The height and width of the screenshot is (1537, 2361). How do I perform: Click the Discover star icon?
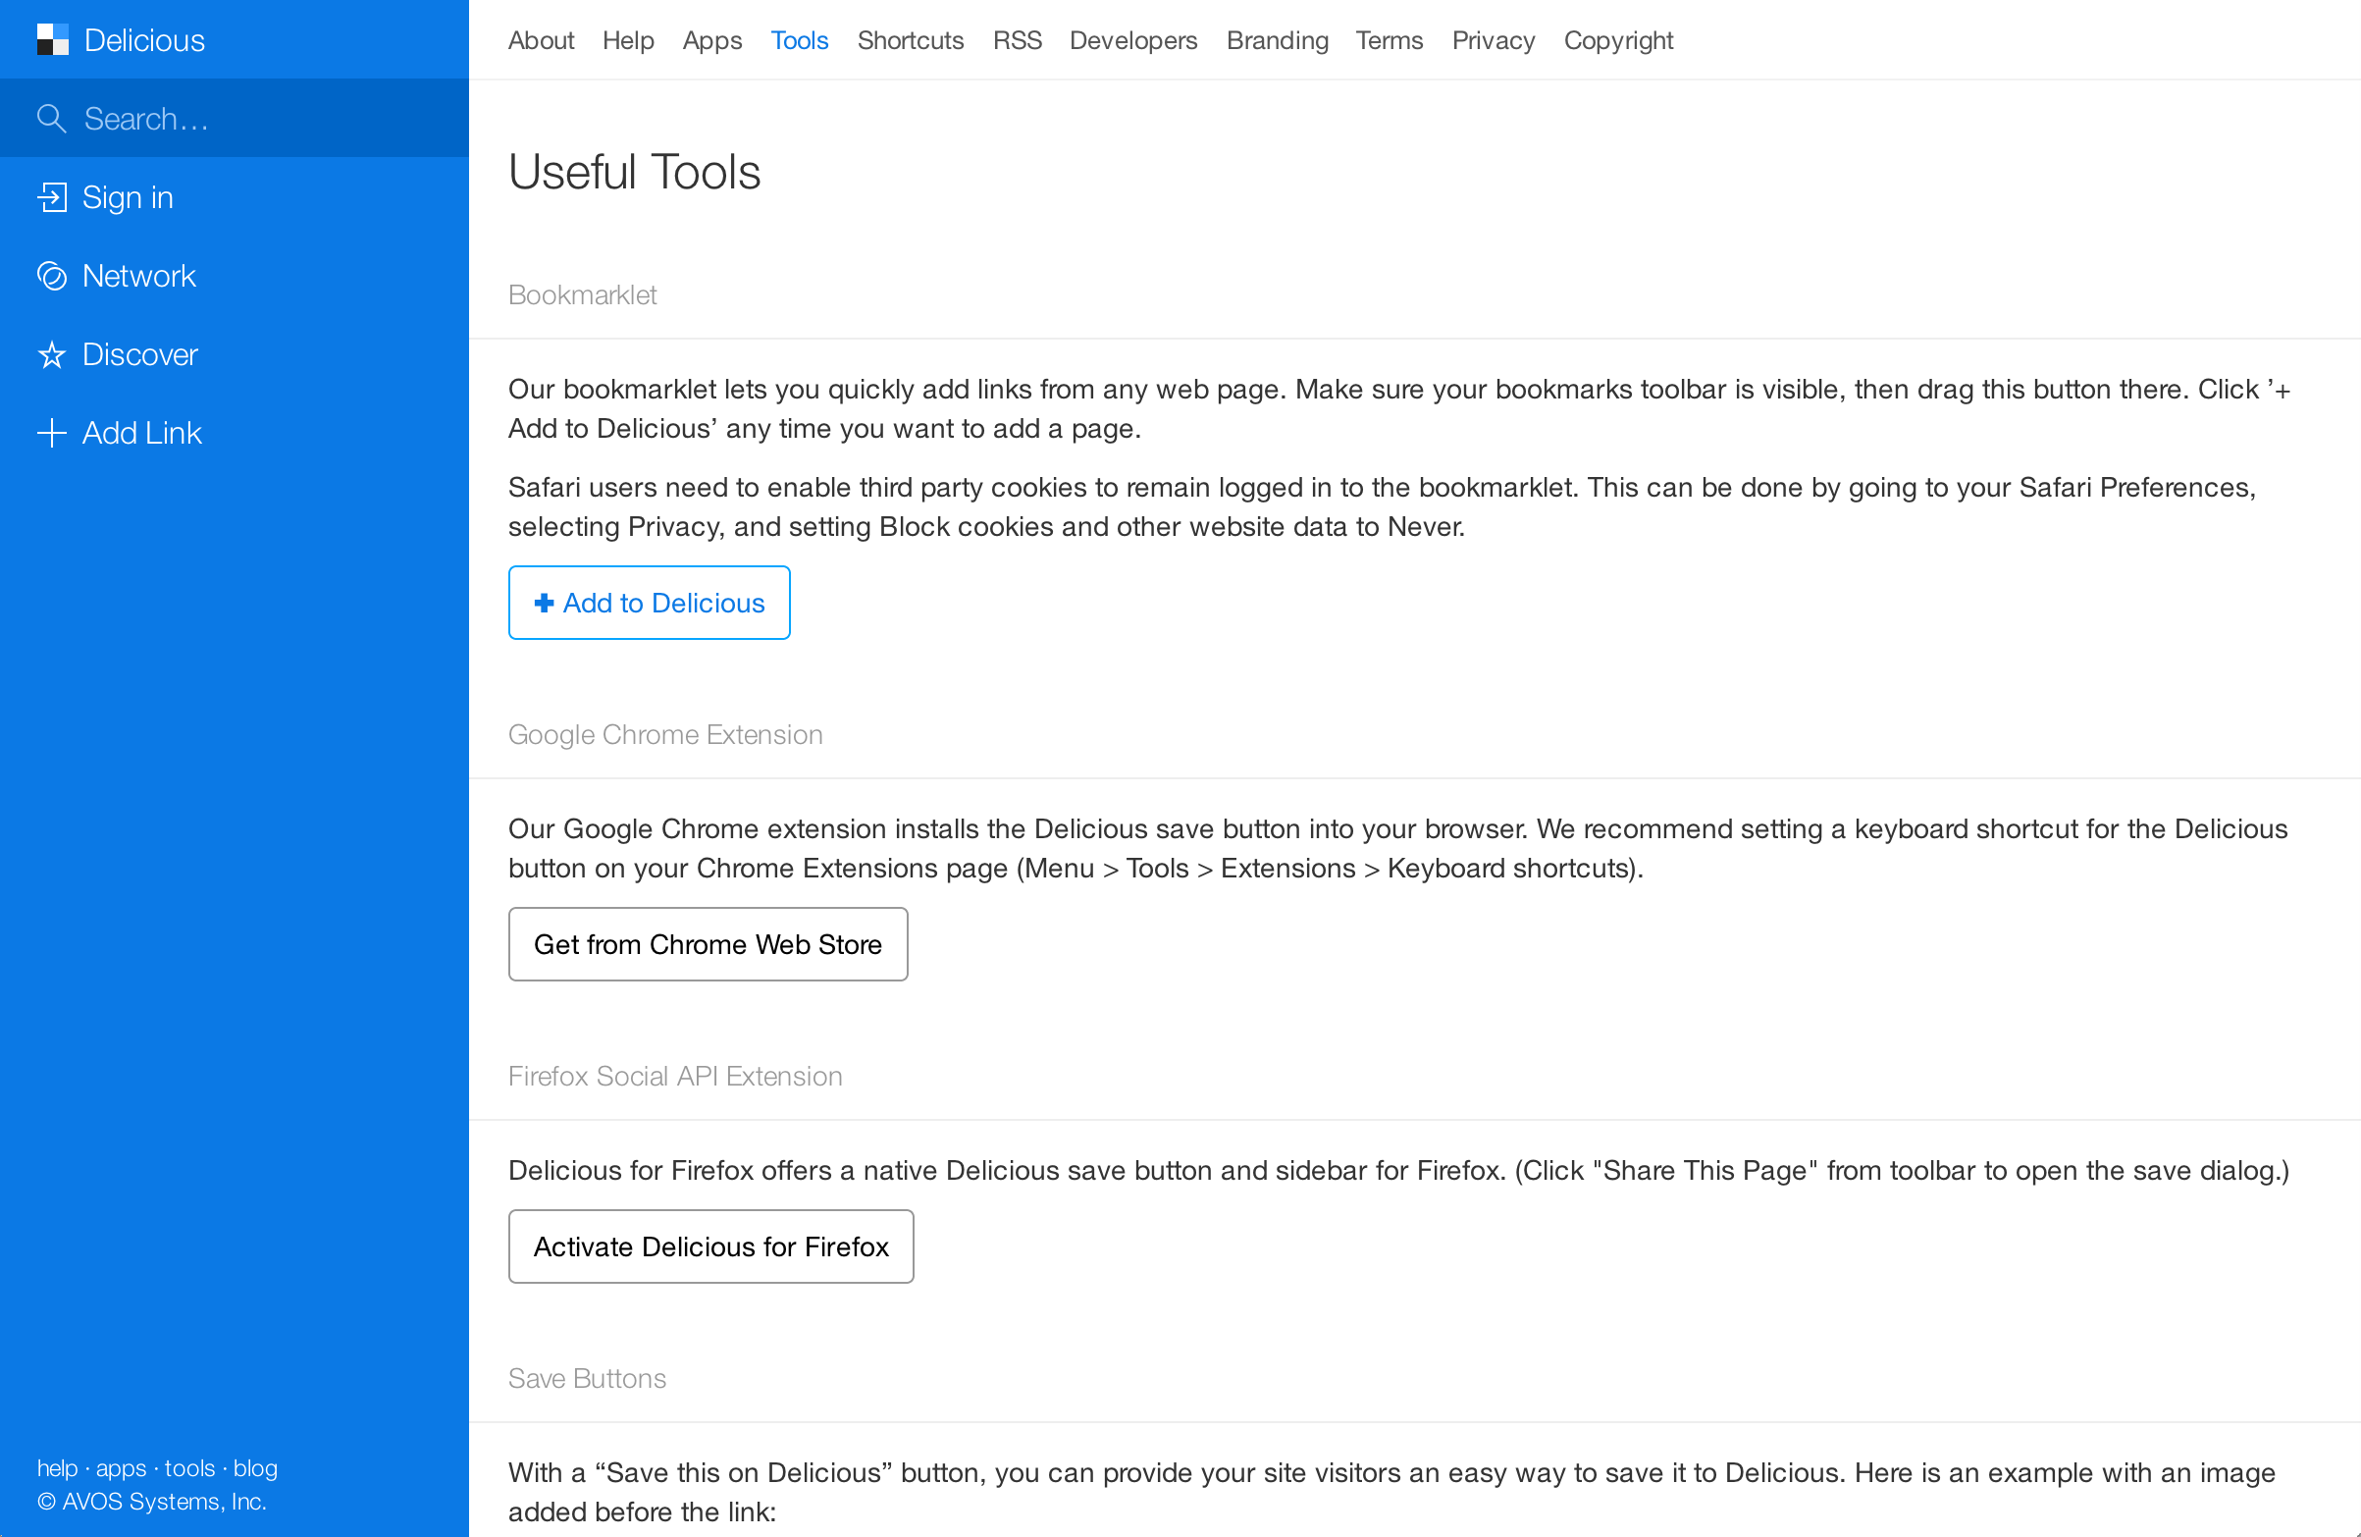pos(52,354)
